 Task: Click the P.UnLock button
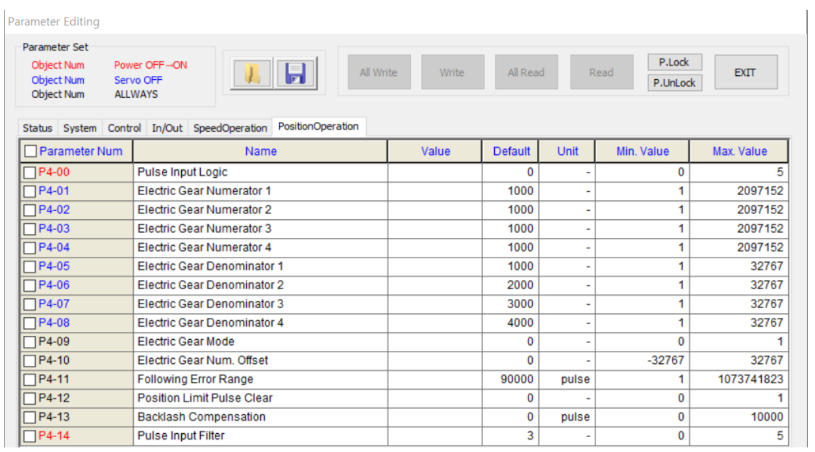coord(675,83)
